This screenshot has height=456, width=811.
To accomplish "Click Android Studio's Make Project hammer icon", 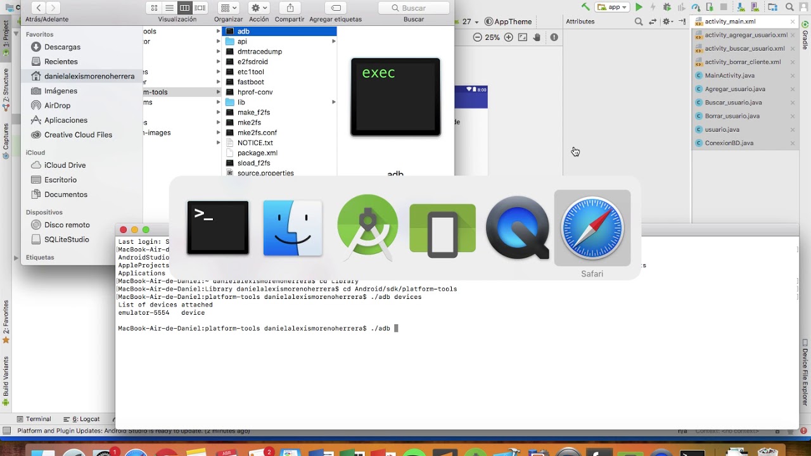I will [585, 7].
